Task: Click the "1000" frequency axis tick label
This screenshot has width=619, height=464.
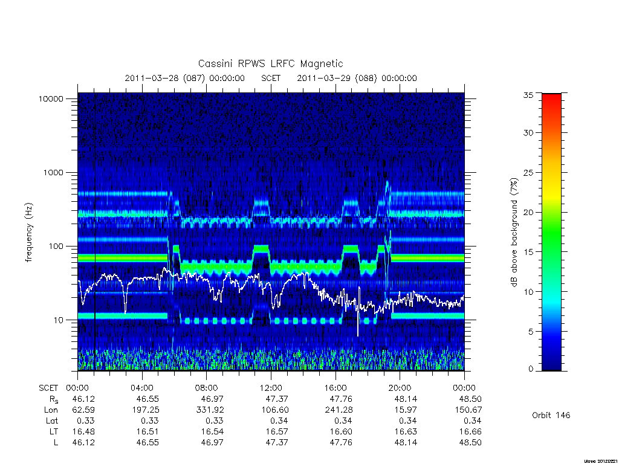Action: [x=53, y=172]
